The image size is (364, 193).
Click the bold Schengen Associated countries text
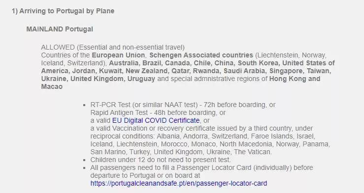pos(201,55)
